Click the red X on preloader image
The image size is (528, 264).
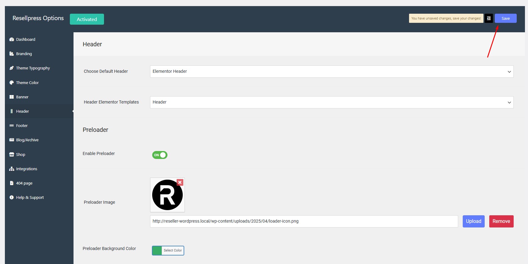click(180, 182)
